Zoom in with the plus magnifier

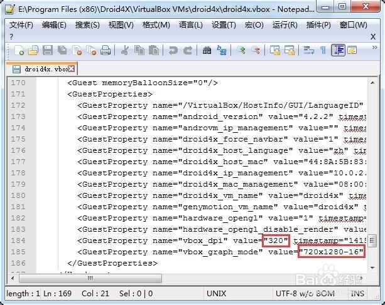241,51
